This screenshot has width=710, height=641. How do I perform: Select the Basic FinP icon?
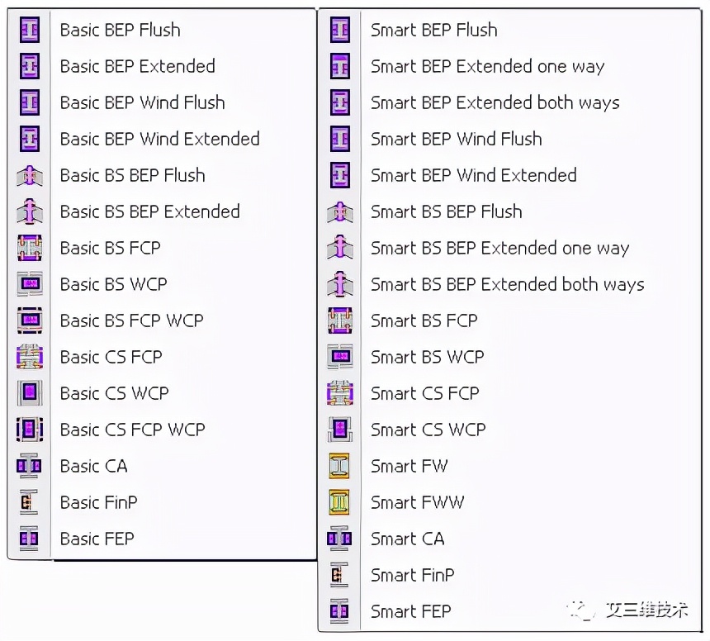29,502
